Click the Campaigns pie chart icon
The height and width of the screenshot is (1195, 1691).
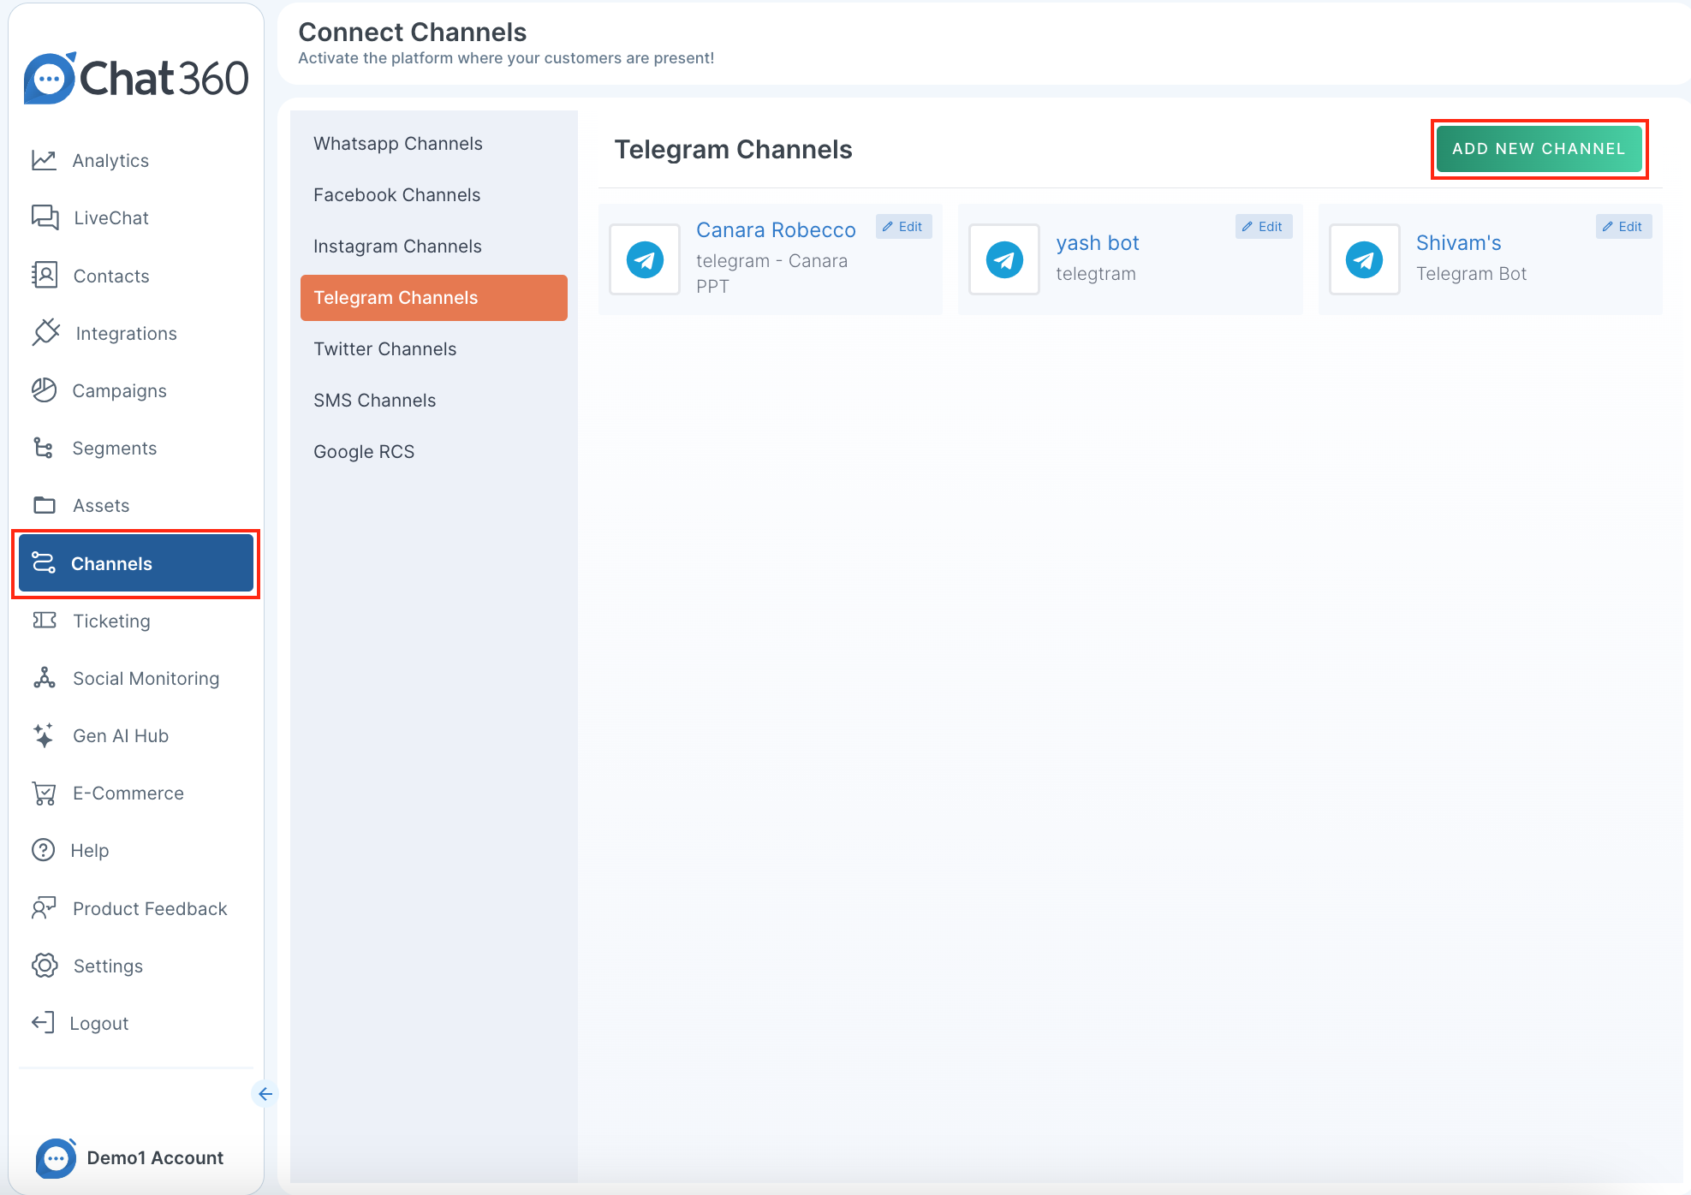tap(44, 389)
